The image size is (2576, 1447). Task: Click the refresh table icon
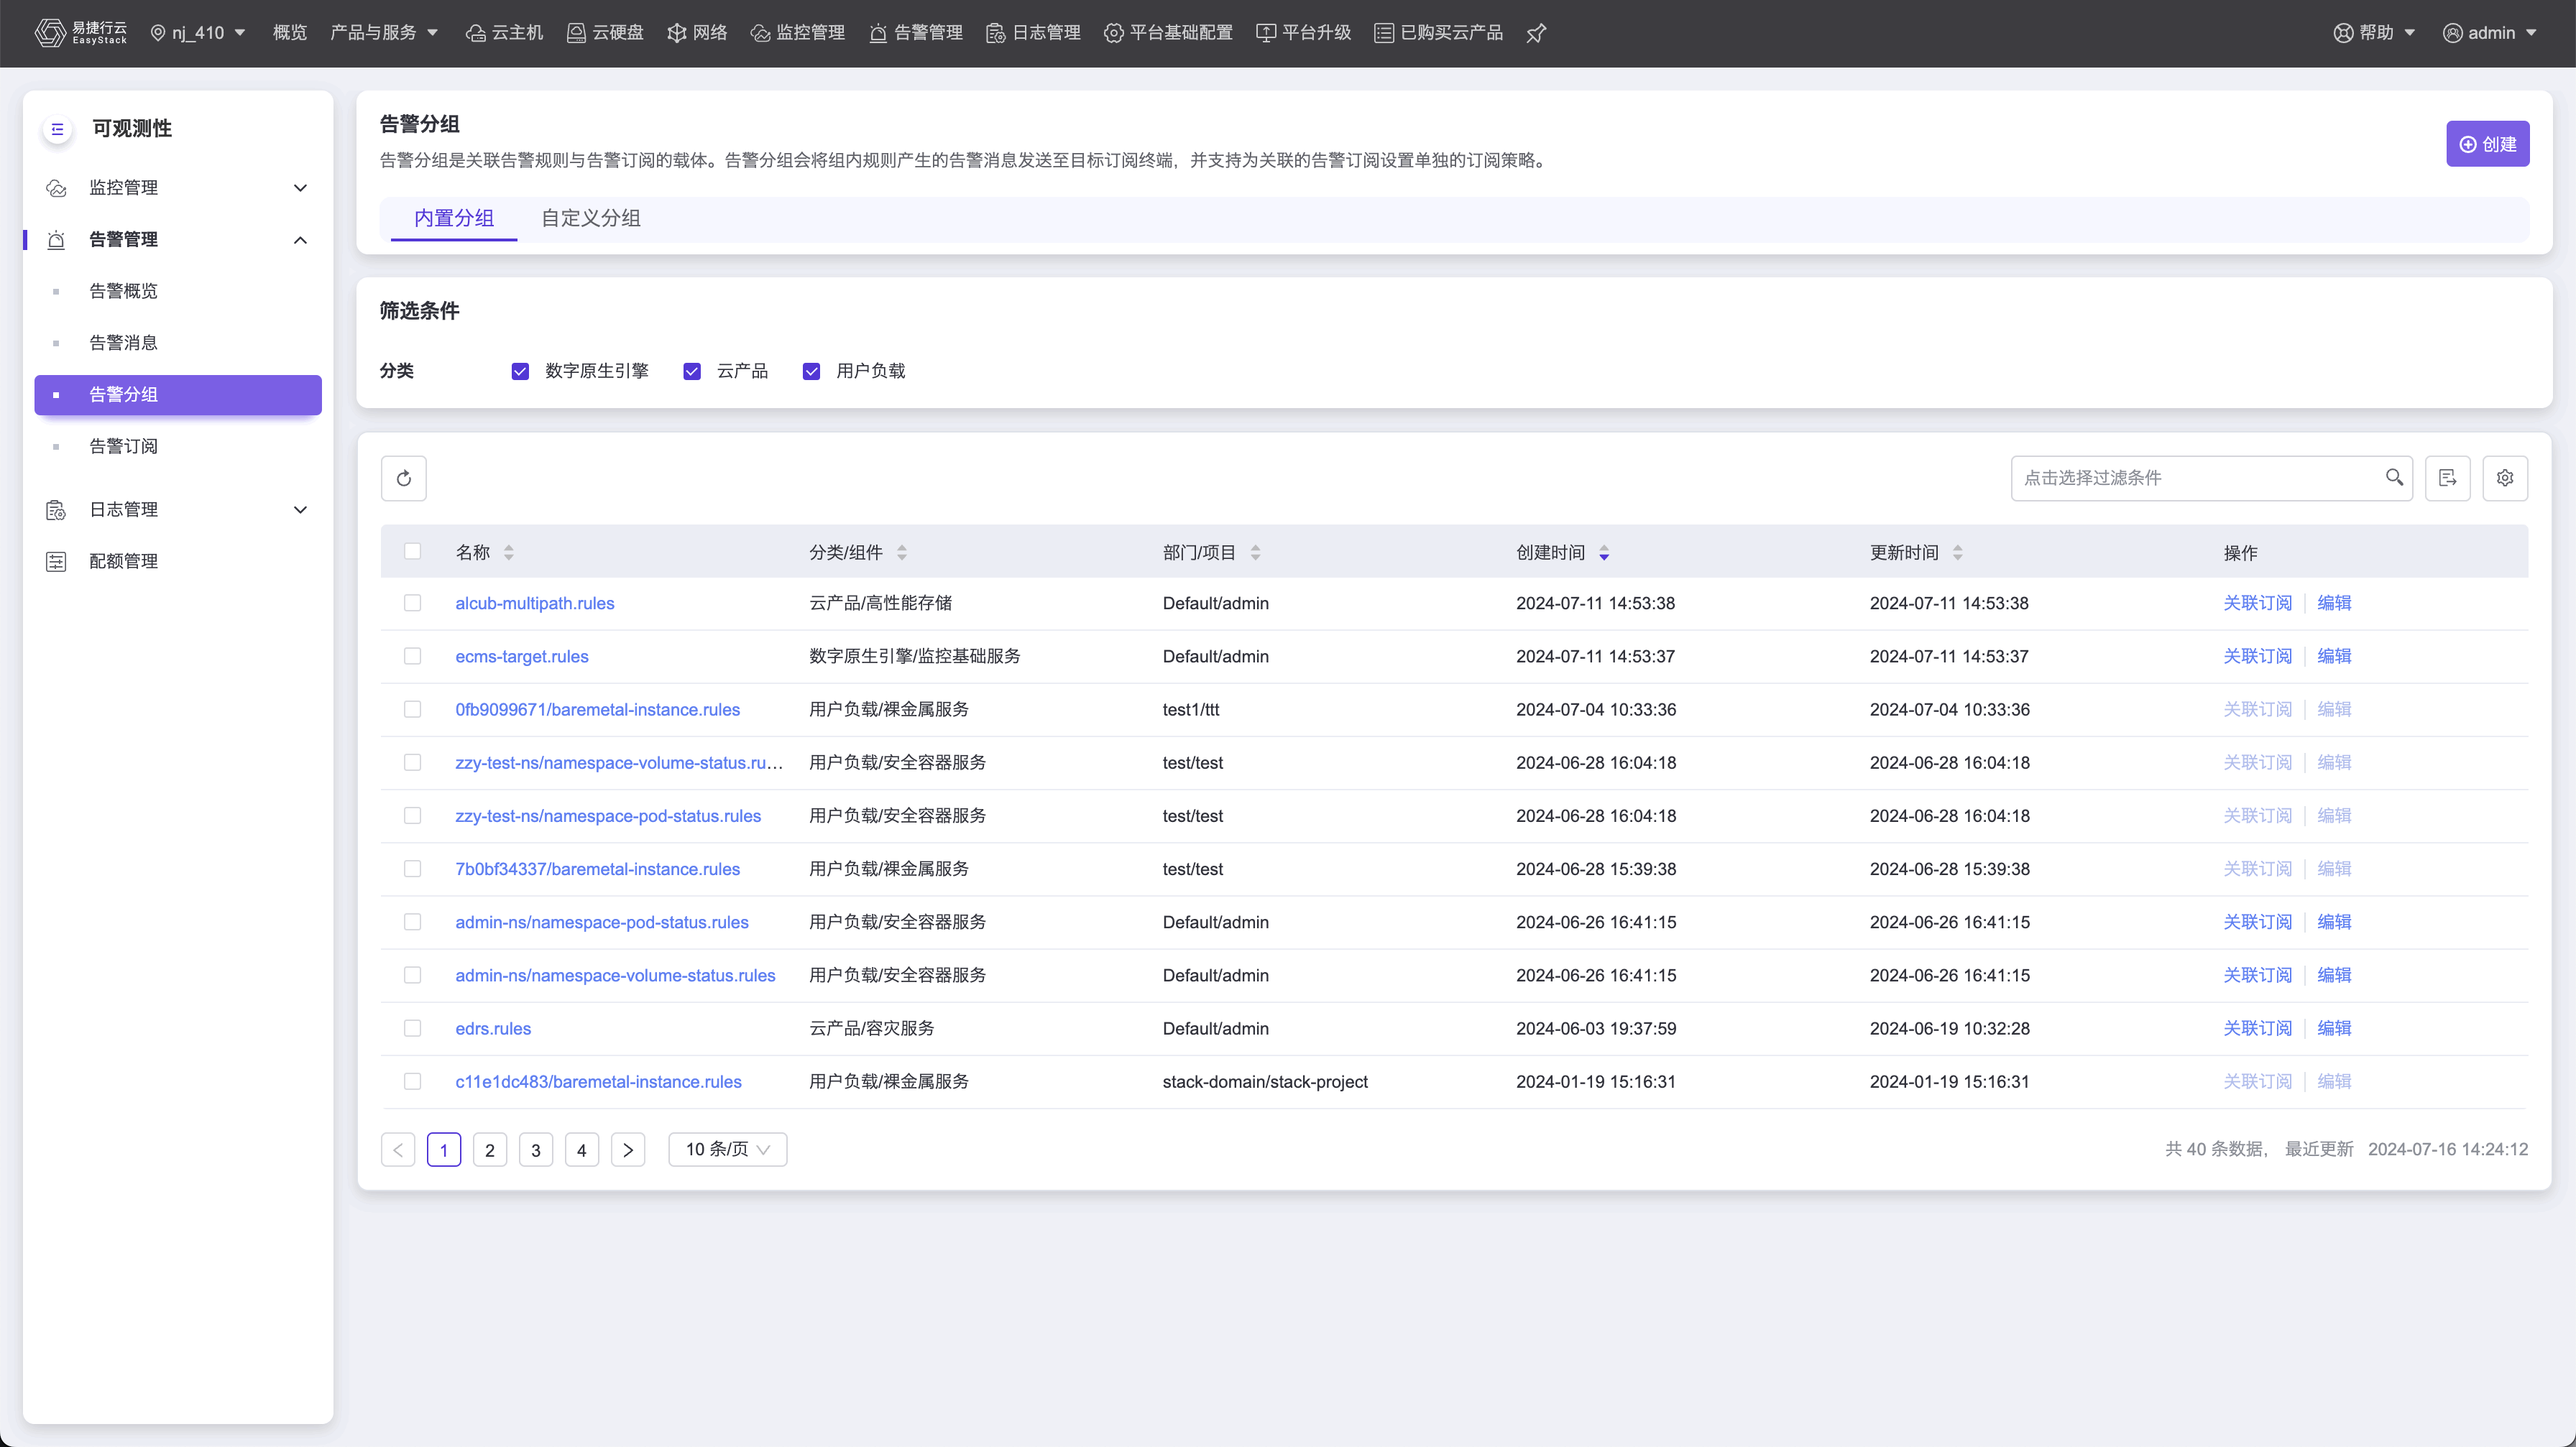point(403,478)
